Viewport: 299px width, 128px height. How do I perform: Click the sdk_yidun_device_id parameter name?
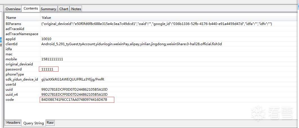coord(22,79)
